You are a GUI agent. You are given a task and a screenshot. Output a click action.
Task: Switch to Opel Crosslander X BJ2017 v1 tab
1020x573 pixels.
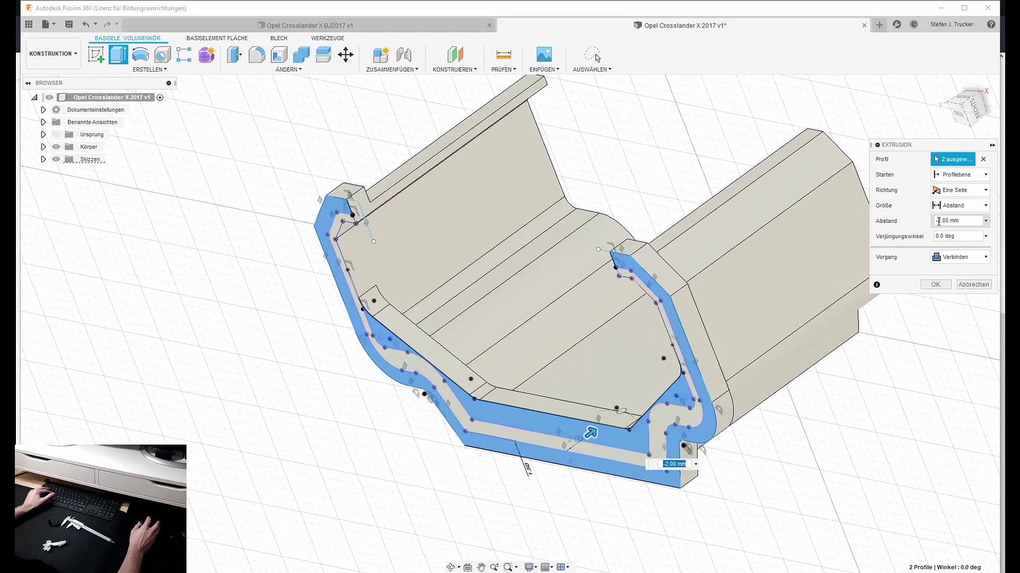pyautogui.click(x=309, y=25)
